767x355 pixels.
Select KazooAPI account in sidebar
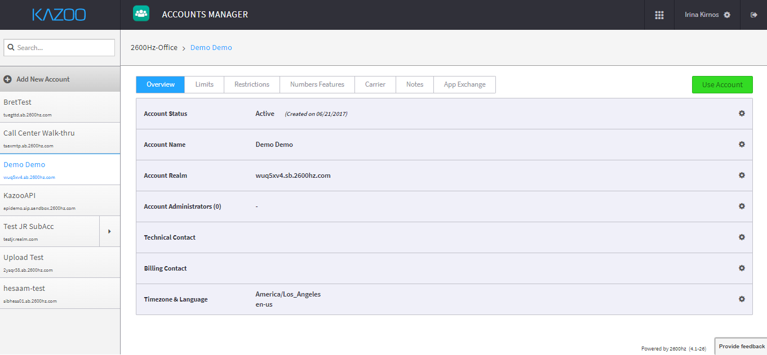tap(60, 201)
